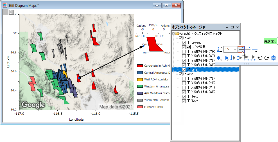
Task: Uncheck the Text checkbox in Layer2
Action: (184, 96)
